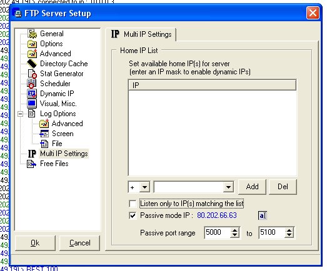Click the Free Files icon
The image size is (327, 271).
[x=31, y=164]
